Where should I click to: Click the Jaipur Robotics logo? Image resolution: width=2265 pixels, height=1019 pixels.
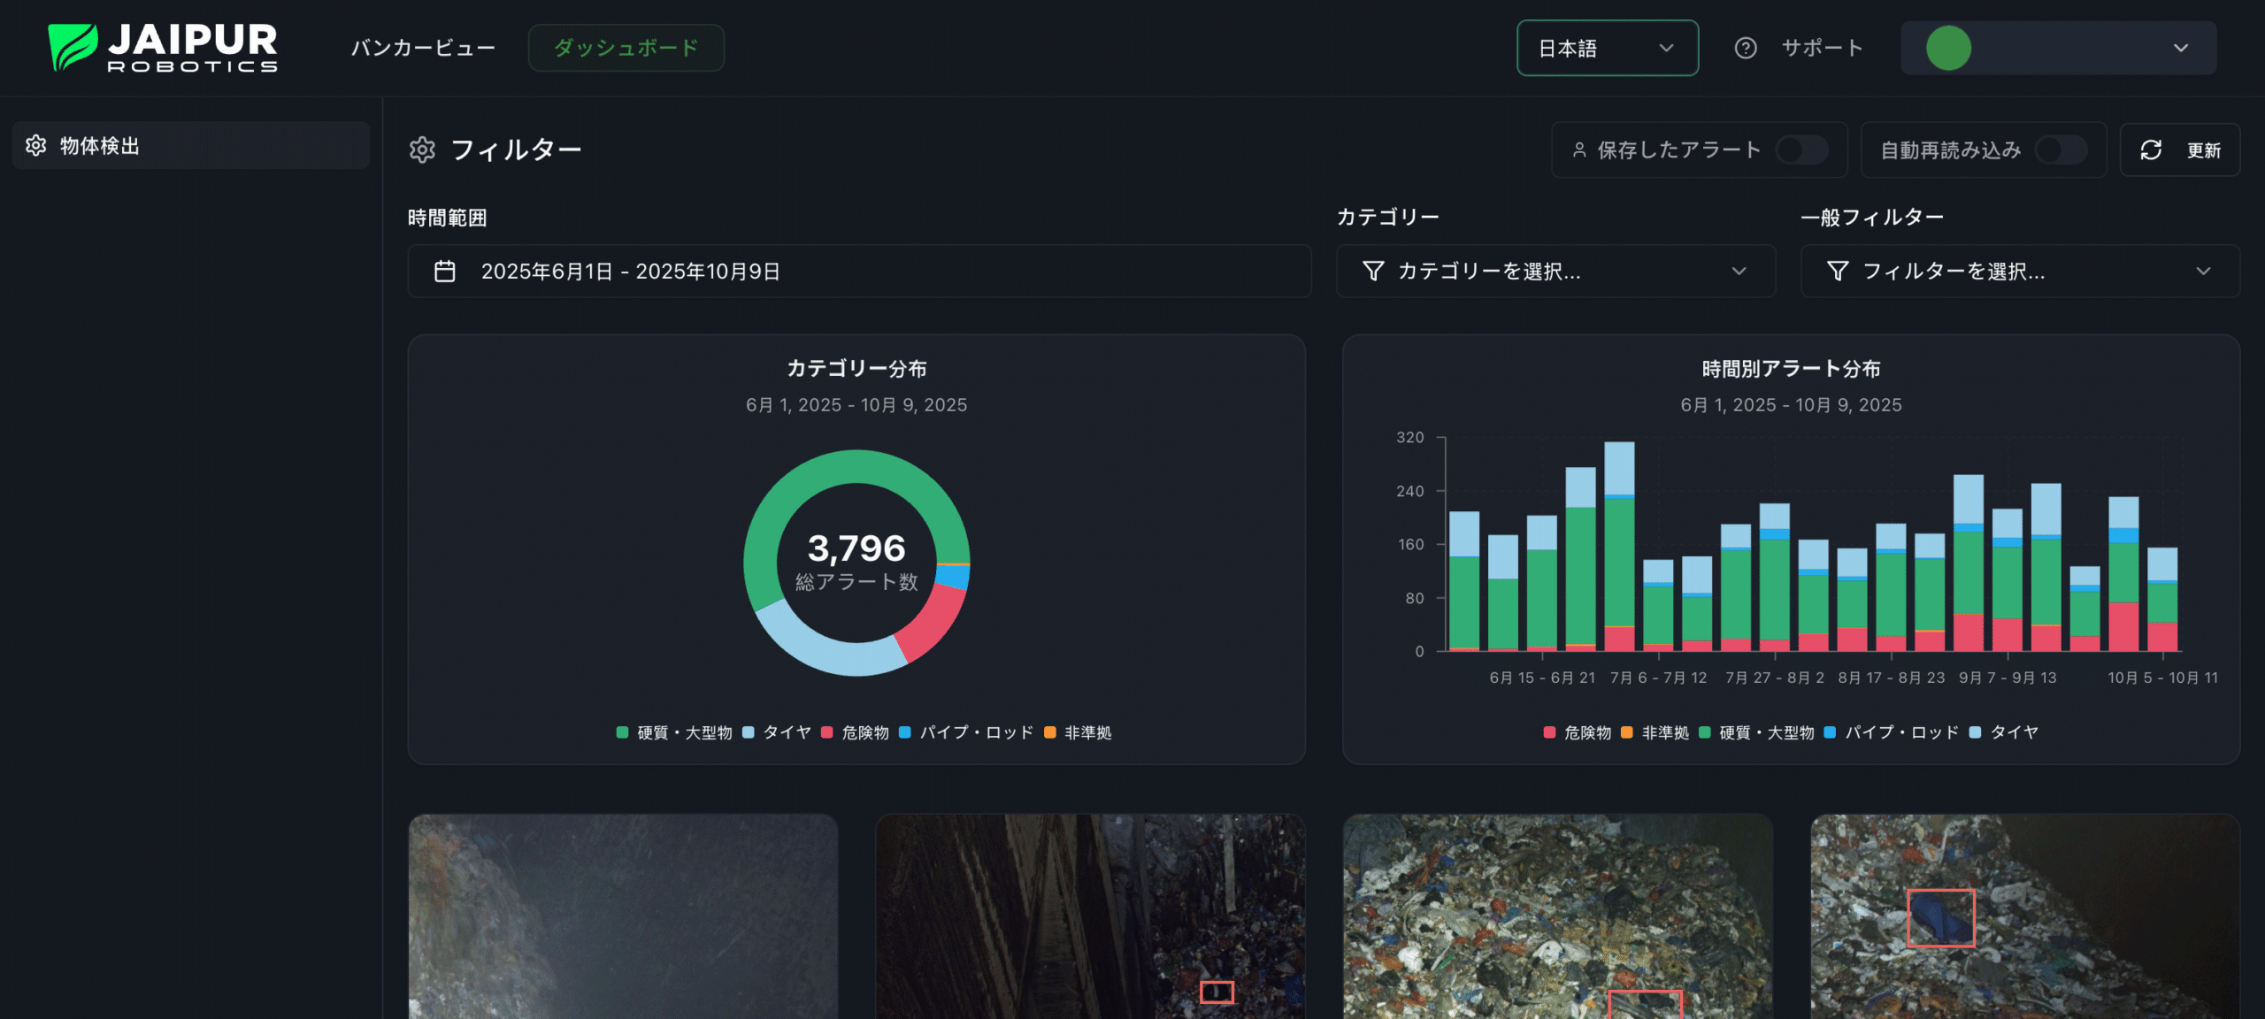163,48
